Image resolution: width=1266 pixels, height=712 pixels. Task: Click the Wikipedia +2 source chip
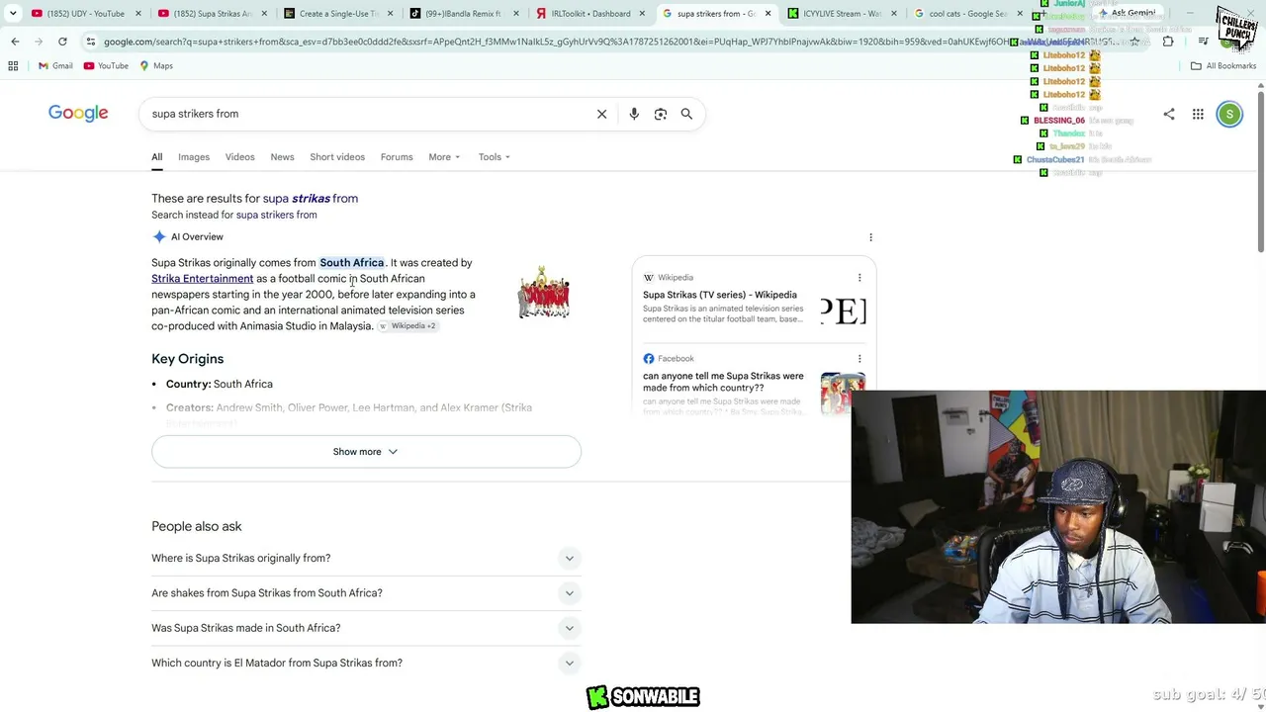[407, 326]
